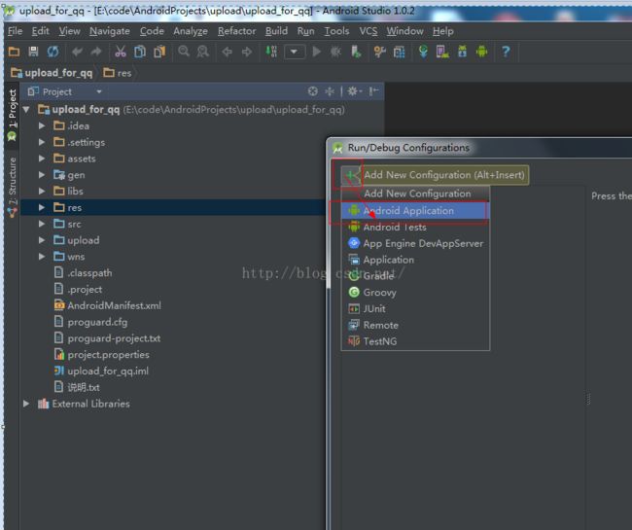This screenshot has width=632, height=530.
Task: Select project.properties file
Action: pos(101,355)
